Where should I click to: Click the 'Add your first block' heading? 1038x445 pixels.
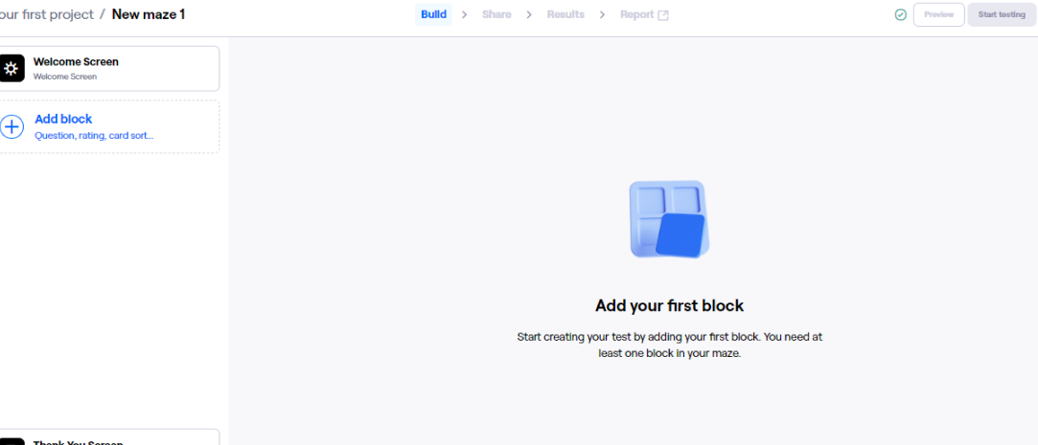669,305
